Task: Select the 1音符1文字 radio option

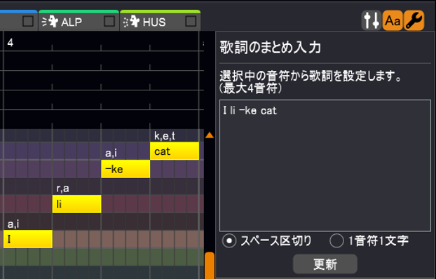Action: coord(336,241)
